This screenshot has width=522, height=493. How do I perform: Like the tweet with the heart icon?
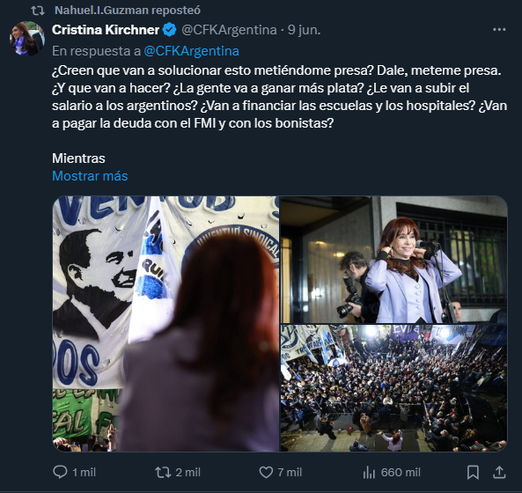coord(266,472)
